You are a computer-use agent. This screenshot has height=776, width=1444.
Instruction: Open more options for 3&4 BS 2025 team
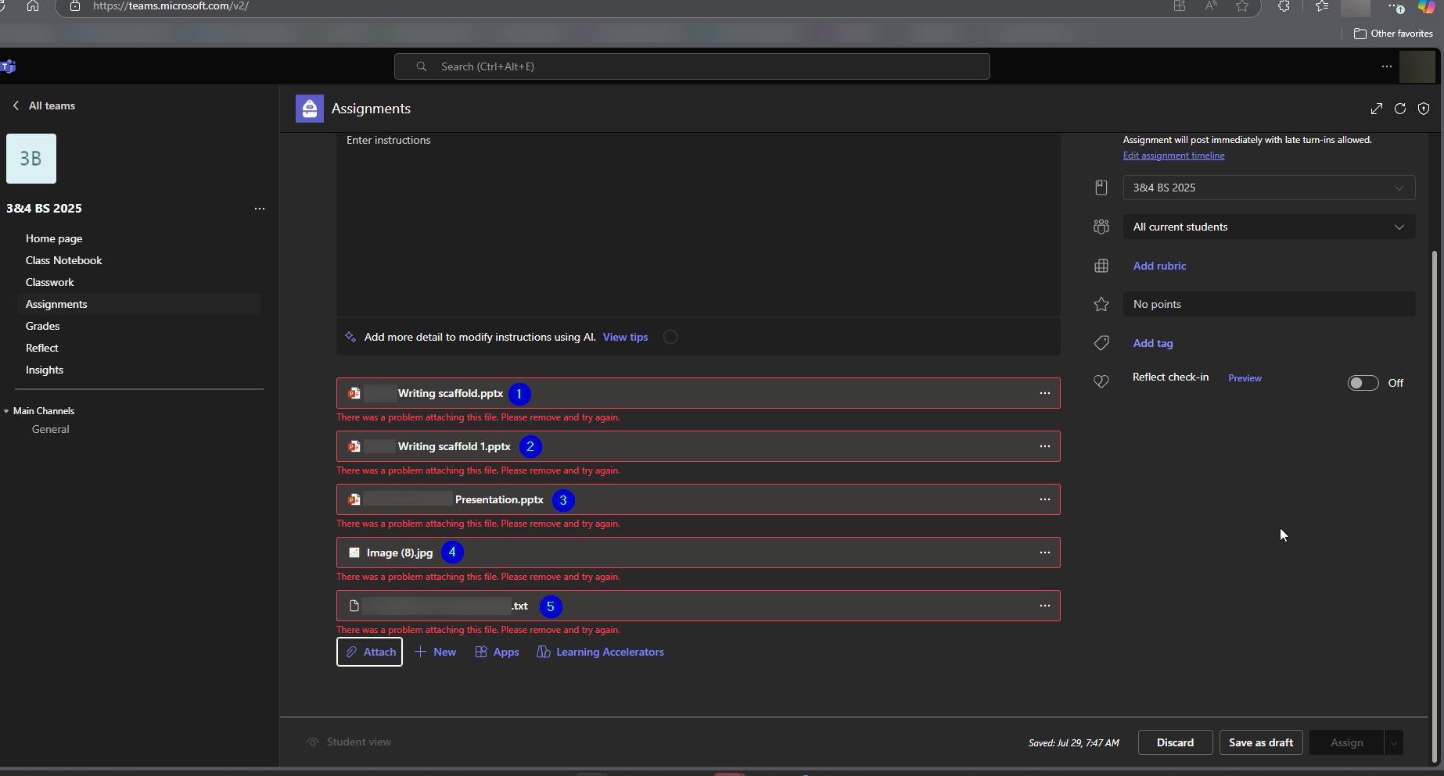pyautogui.click(x=260, y=209)
